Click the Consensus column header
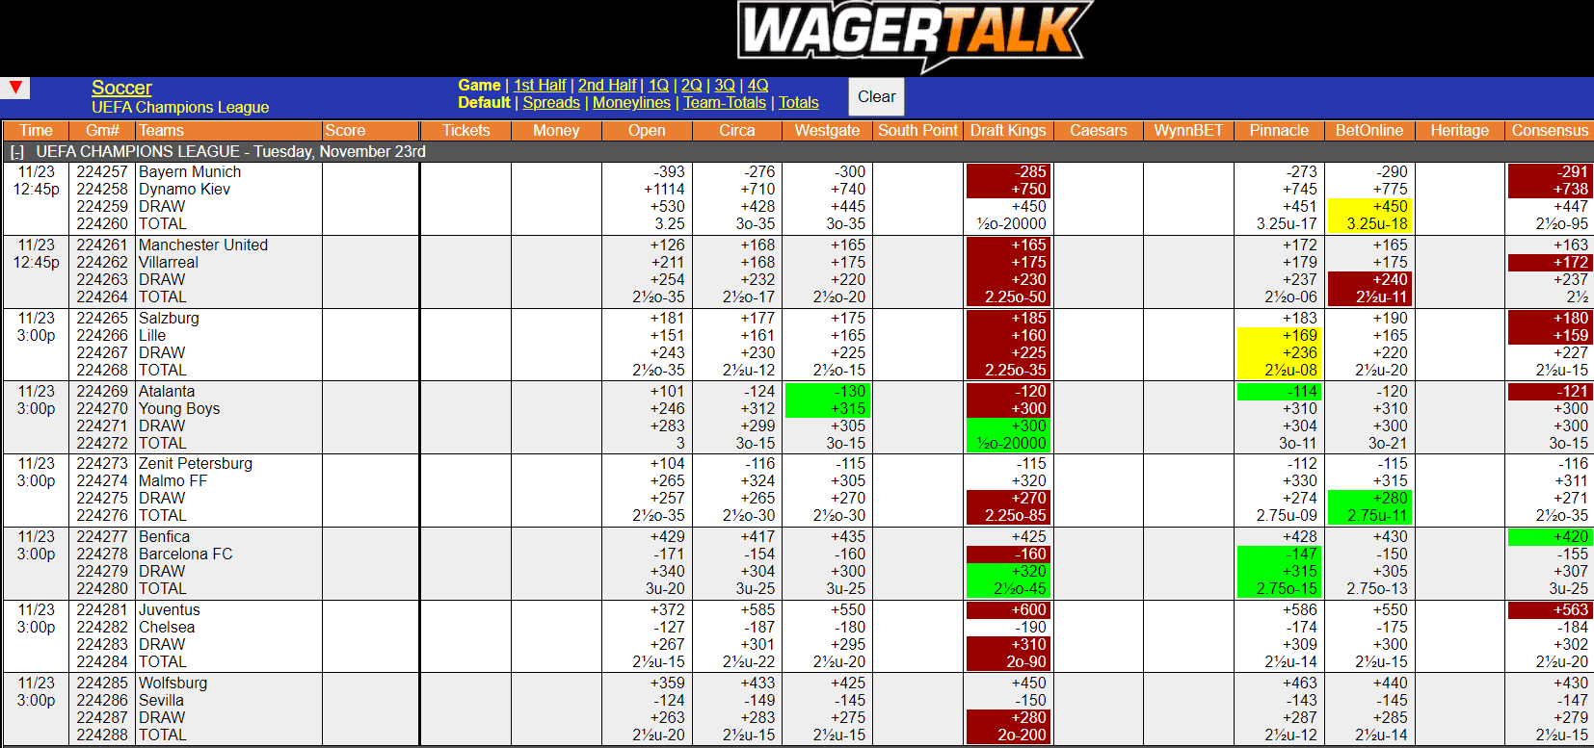The width and height of the screenshot is (1594, 748). click(x=1550, y=131)
